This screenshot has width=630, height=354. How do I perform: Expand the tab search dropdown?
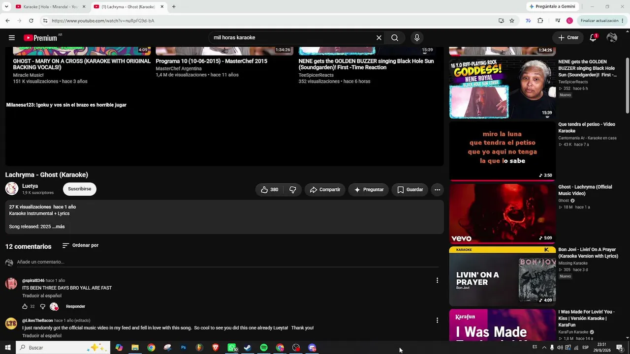coord(6,7)
